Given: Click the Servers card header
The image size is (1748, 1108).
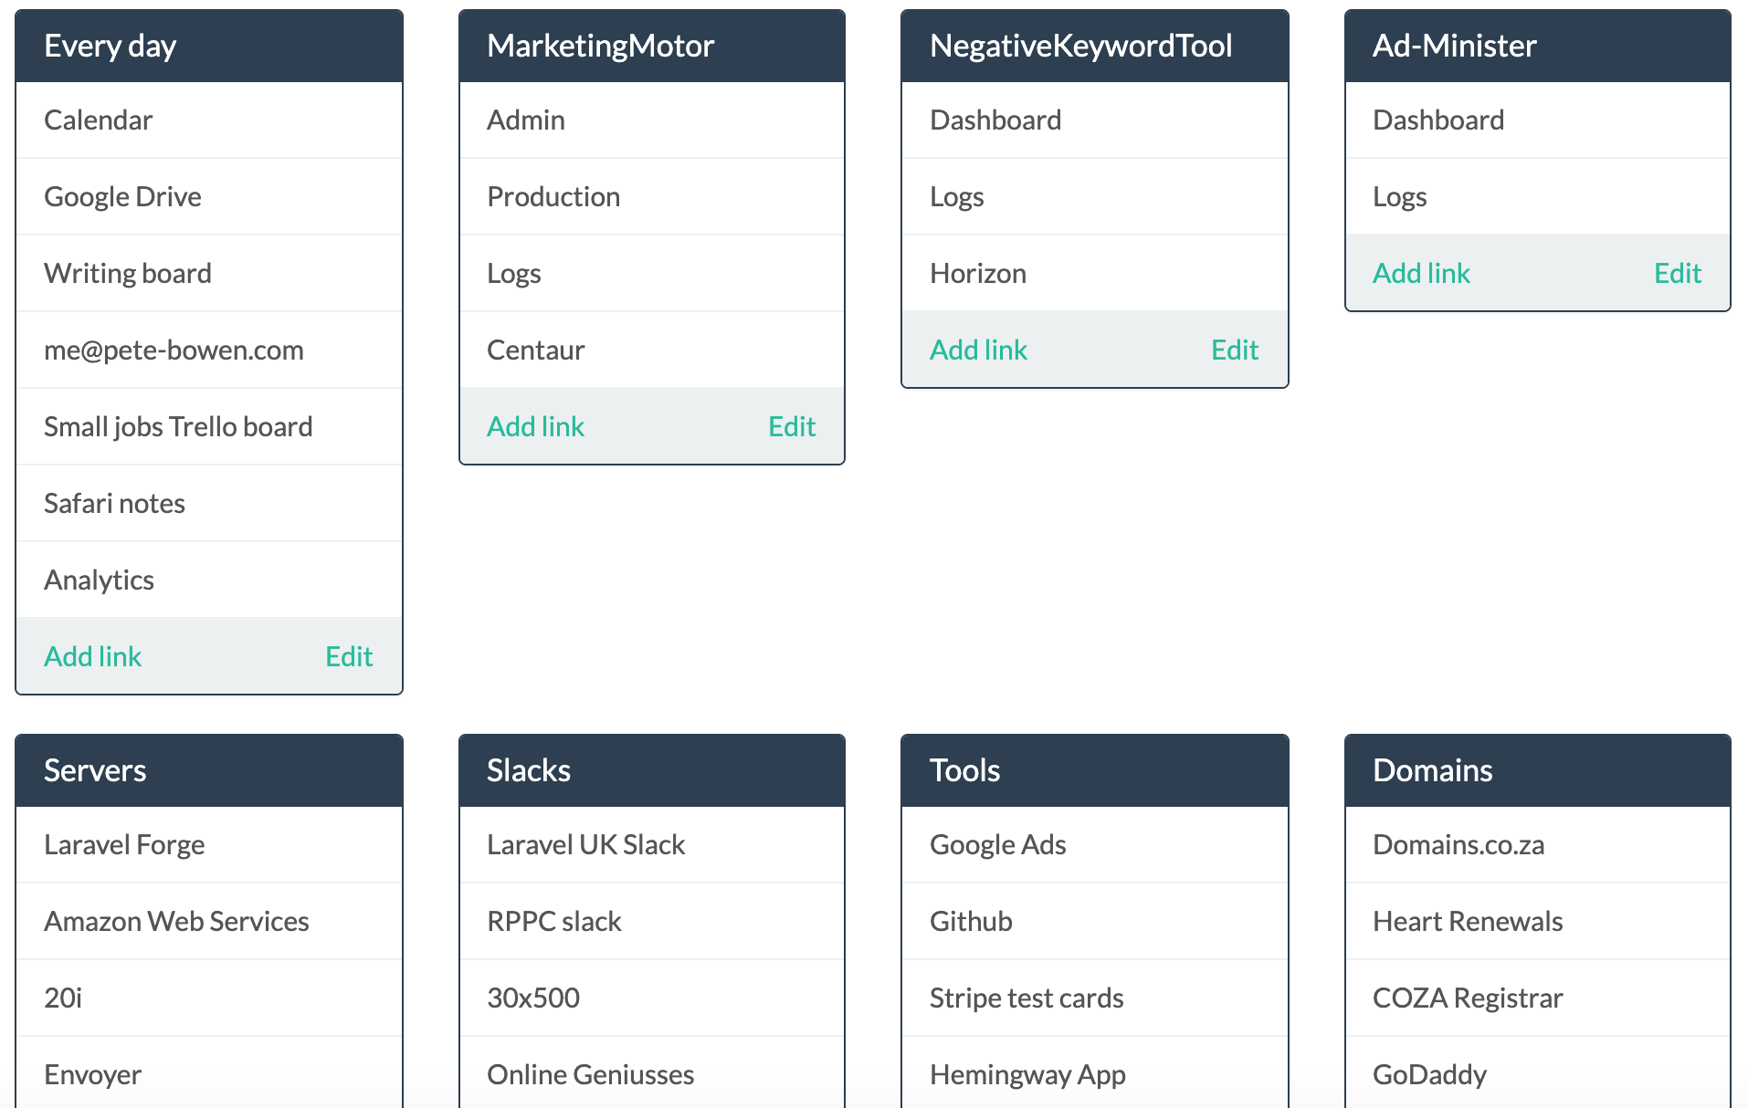Looking at the screenshot, I should pyautogui.click(x=209, y=770).
